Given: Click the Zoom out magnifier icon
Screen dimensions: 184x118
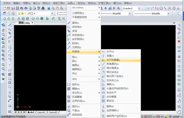Looking at the screenshot, I should [x=3, y=69].
